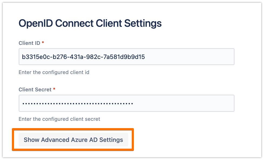Click the 'Enter the configured client secret' hint

coord(59,119)
